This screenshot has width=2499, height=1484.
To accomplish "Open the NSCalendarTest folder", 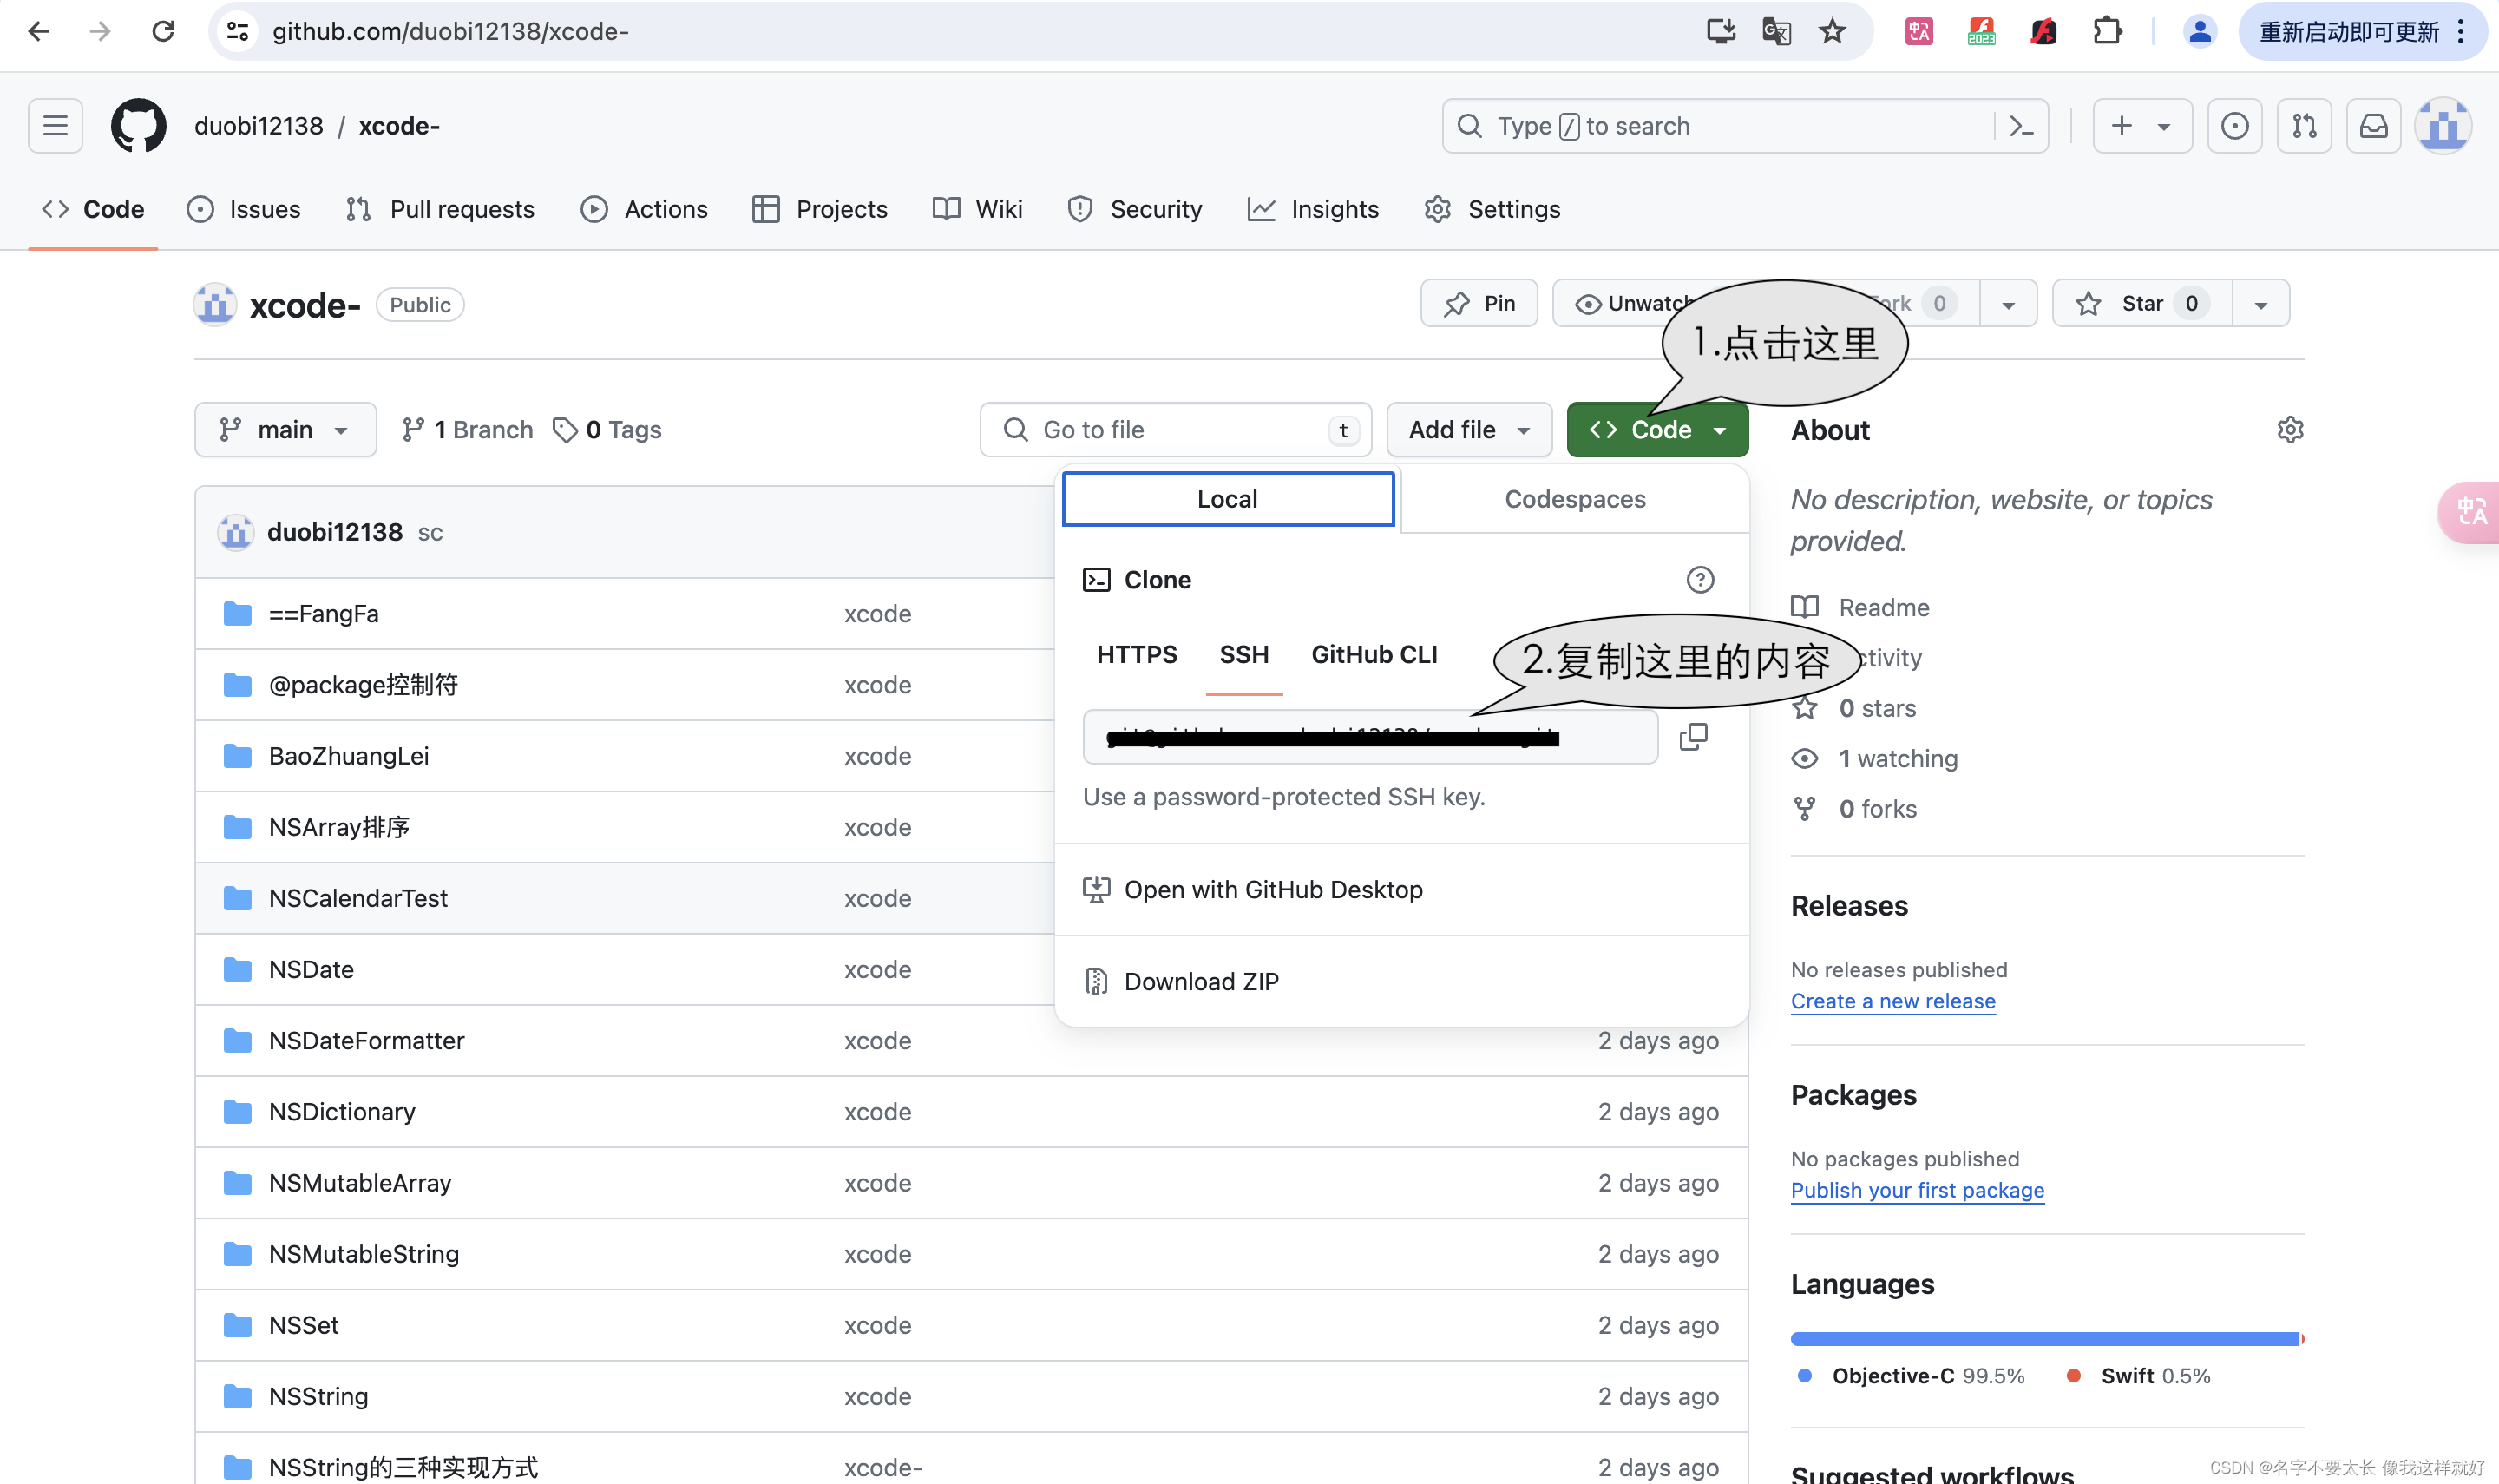I will pos(357,898).
